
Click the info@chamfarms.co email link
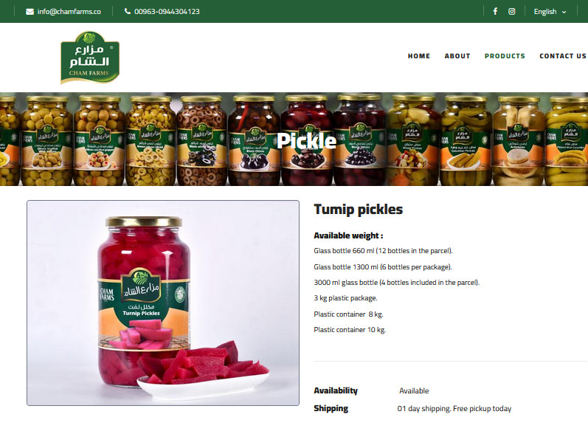(69, 12)
